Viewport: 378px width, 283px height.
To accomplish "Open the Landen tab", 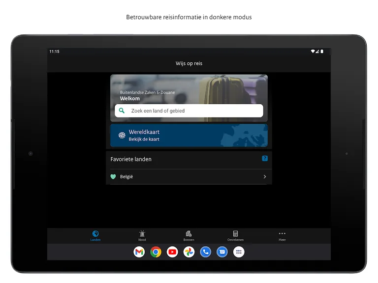I will pyautogui.click(x=95, y=236).
